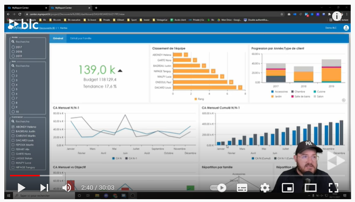This screenshot has width=355, height=202.
Task: Check the GARTE Nora checkbox
Action: point(12,154)
